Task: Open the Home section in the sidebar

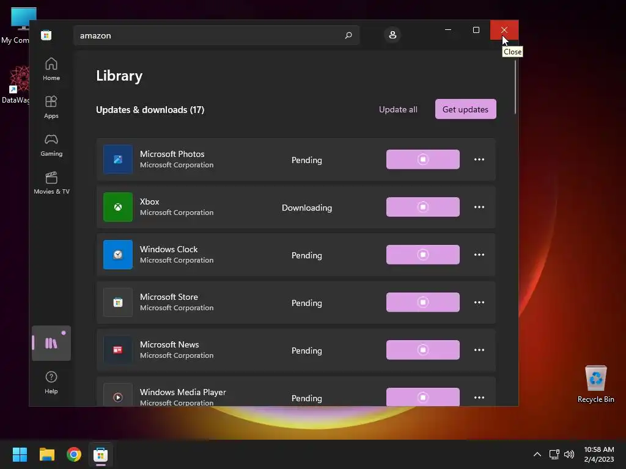Action: [x=51, y=70]
